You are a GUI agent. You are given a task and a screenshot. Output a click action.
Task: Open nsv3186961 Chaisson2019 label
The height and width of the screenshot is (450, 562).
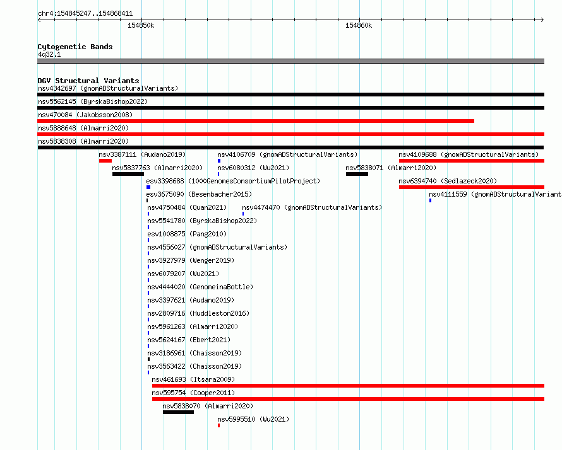coord(194,353)
